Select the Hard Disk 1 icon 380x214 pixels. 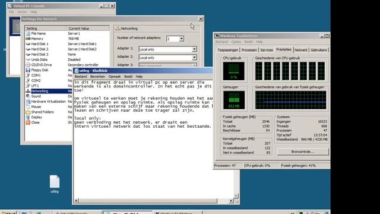tap(28, 44)
